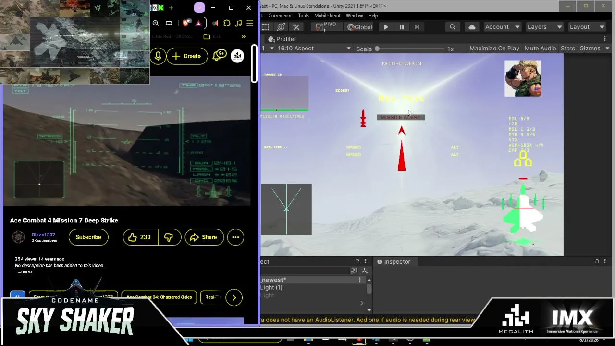Open YouTube notifications bell
The height and width of the screenshot is (346, 615).
[x=219, y=55]
